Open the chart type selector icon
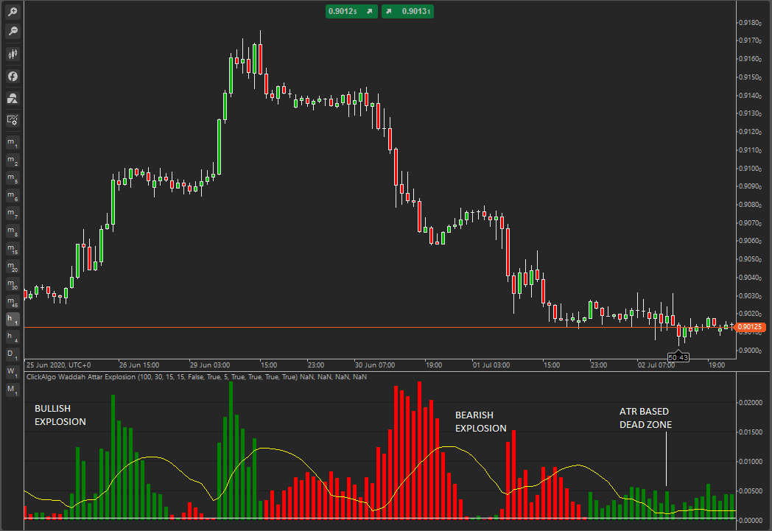Screen dimensions: 772x531 pyautogui.click(x=13, y=98)
